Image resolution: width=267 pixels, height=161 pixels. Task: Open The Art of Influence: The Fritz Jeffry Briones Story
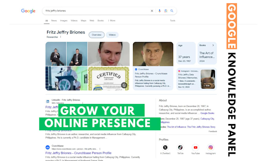coord(191,127)
